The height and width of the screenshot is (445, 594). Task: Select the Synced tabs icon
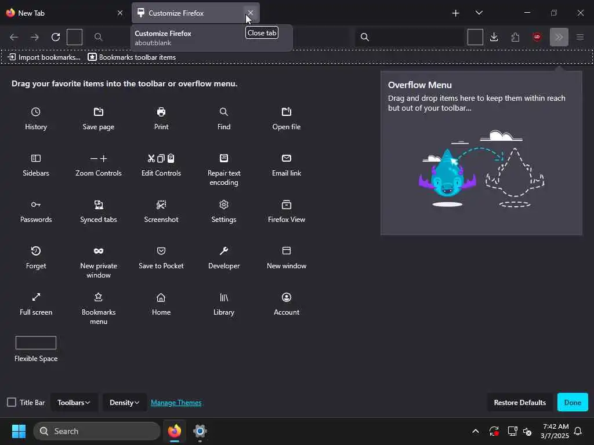(99, 205)
